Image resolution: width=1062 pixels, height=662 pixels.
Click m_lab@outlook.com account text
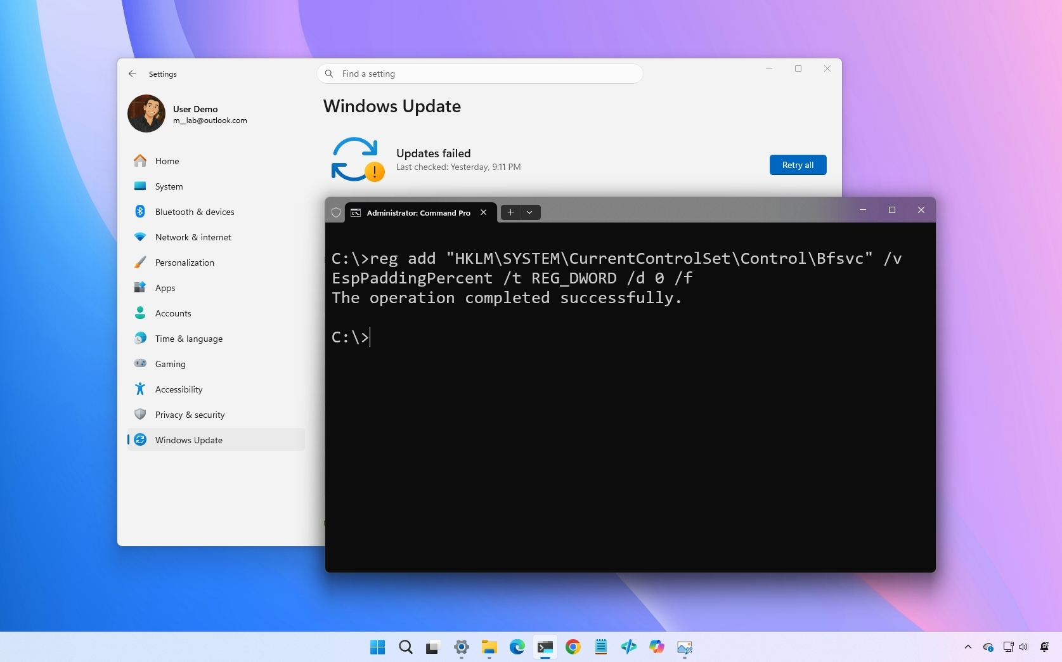[x=210, y=120]
